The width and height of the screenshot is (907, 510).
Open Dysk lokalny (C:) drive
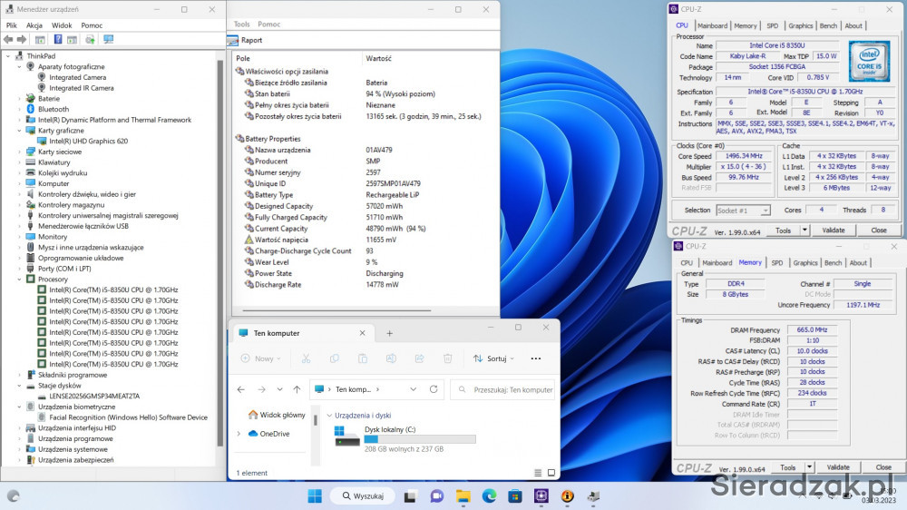(x=405, y=439)
